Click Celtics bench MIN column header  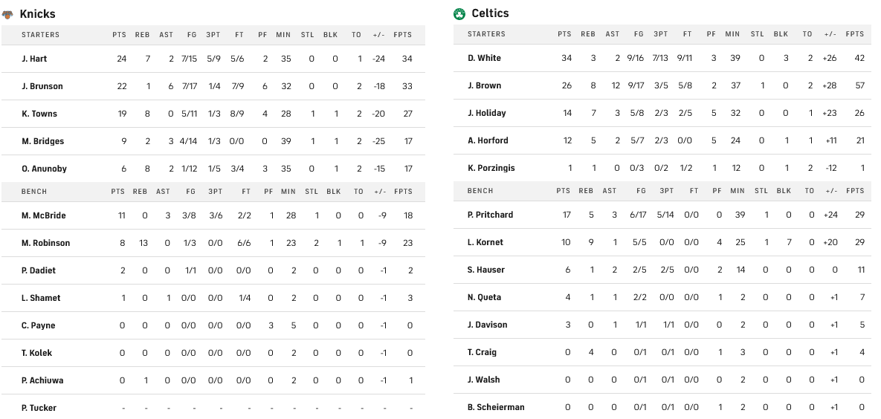click(737, 191)
